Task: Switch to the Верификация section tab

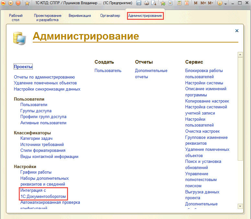Action: coord(80,16)
